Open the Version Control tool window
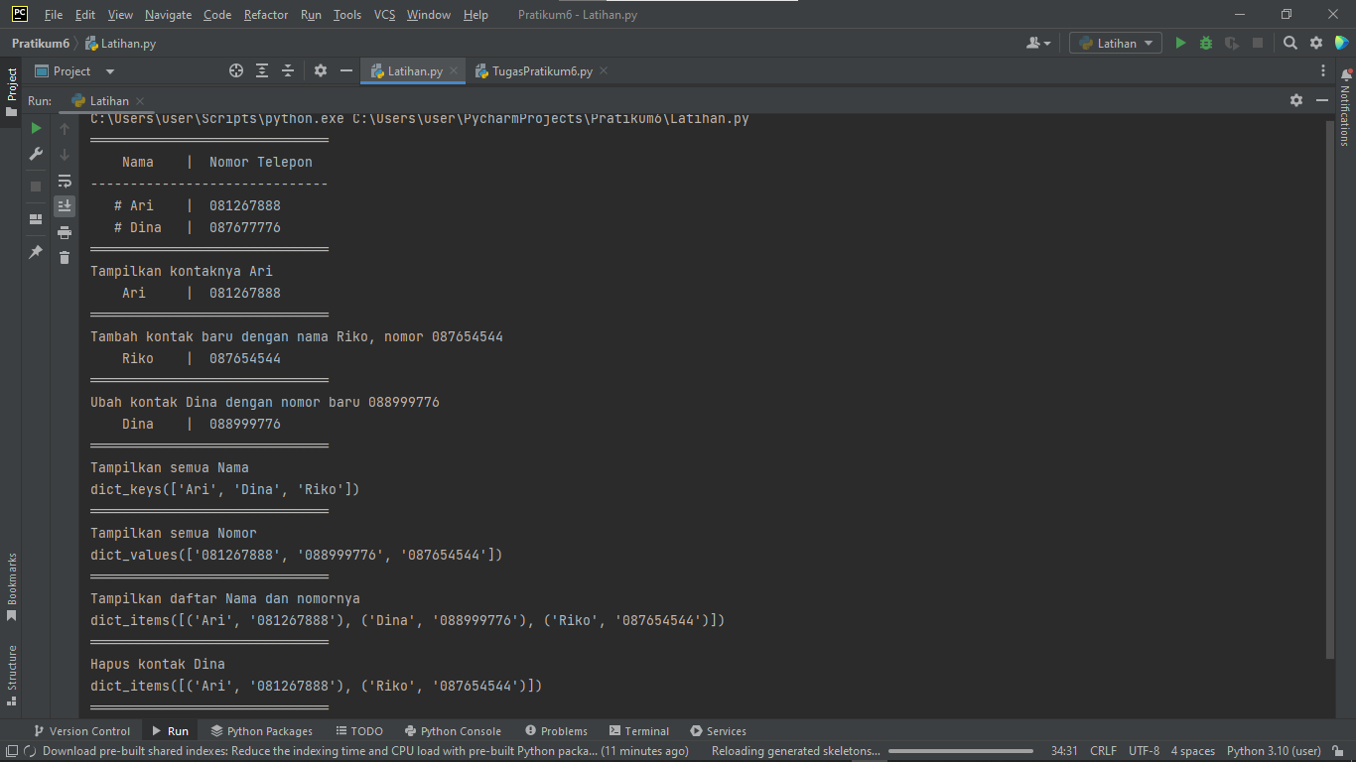 click(x=81, y=731)
